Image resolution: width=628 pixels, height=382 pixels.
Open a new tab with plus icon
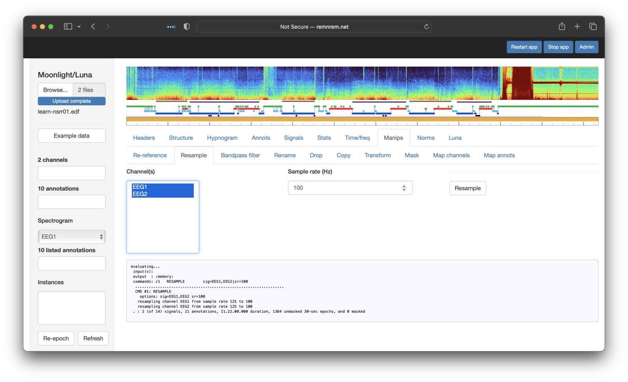(x=577, y=27)
